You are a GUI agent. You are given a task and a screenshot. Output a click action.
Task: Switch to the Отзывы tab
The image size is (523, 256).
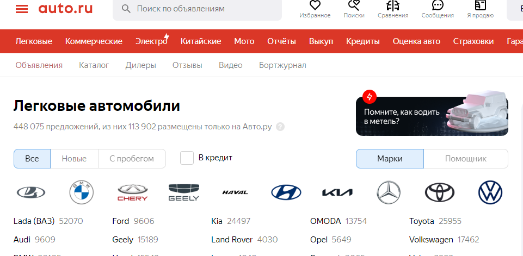(x=187, y=65)
